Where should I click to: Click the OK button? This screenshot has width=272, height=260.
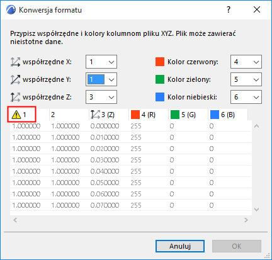tap(237, 246)
